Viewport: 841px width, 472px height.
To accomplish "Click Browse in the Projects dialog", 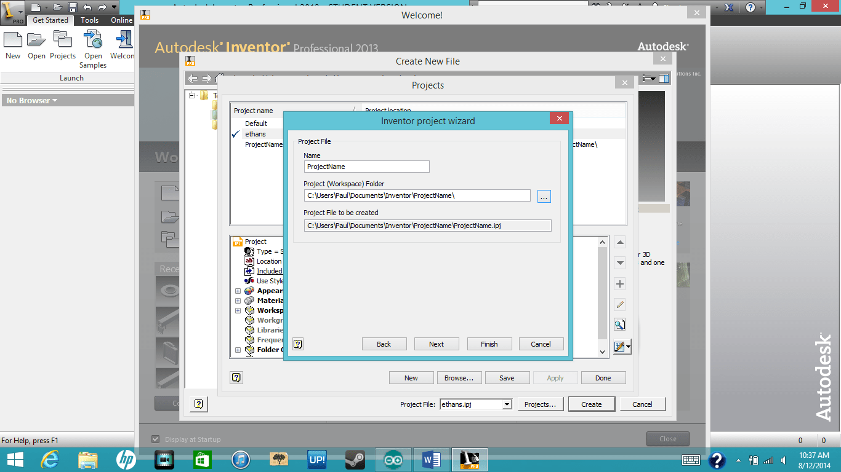I will tap(459, 377).
